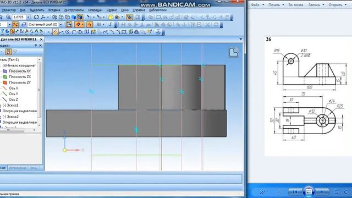Open the Файл menu in the image viewer
Viewport: 352px width, 198px height.
(x=257, y=4)
